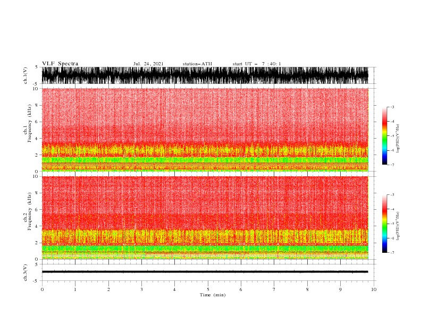
Task: Click the 'VLF Spectra' title text
Action: 60,64
